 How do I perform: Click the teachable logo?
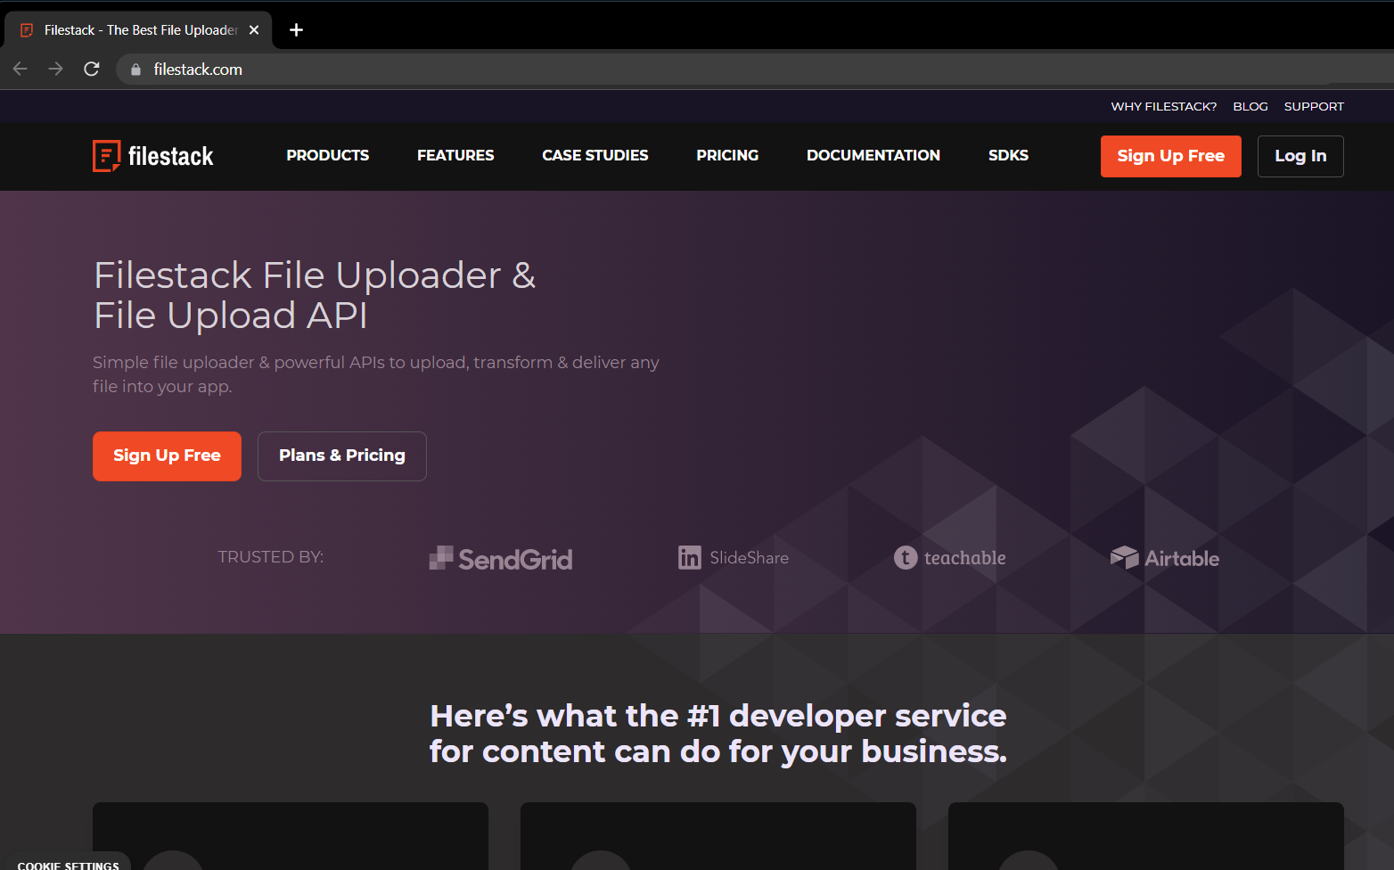(950, 558)
